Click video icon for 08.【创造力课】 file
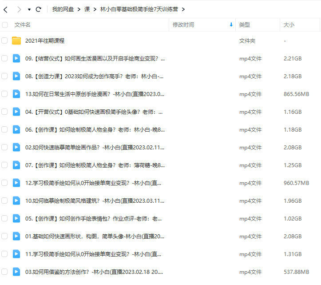The image size is (321, 285). 16,76
